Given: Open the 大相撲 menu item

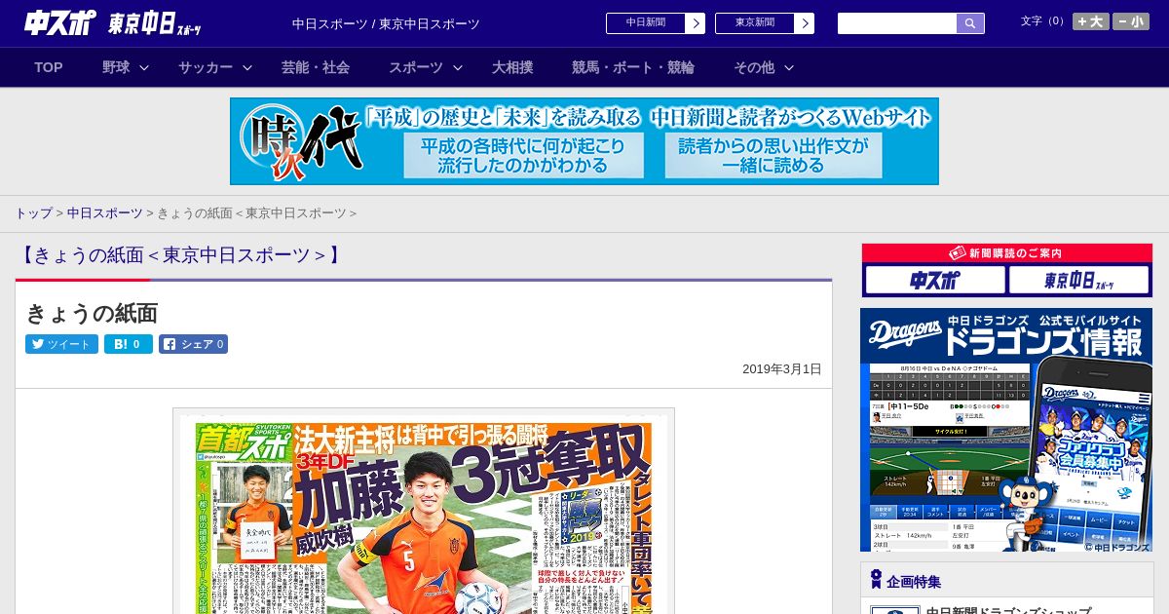Looking at the screenshot, I should coord(512,67).
